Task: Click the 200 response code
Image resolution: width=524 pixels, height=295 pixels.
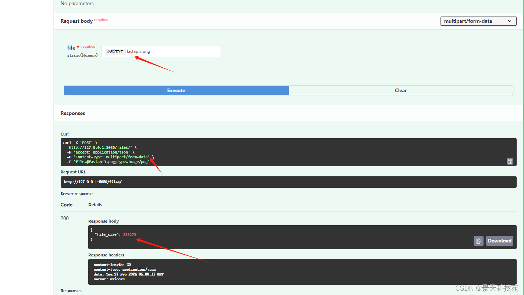Action: [65, 218]
